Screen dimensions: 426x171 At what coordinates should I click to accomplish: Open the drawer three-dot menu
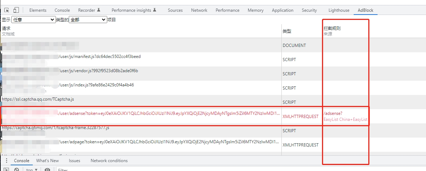6,161
